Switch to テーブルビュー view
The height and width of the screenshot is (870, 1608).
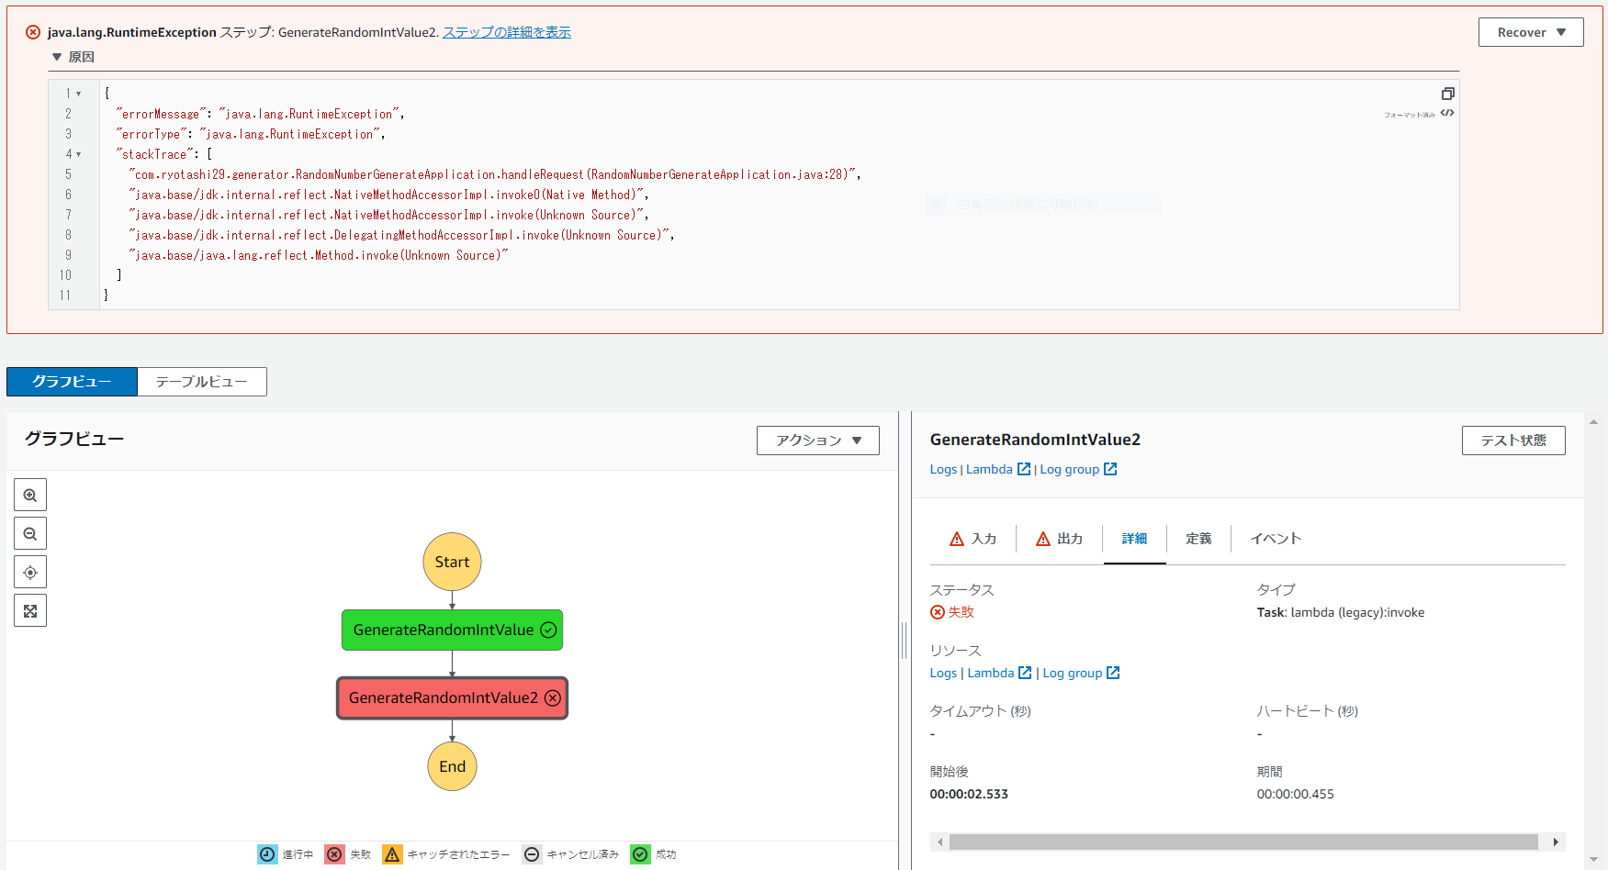[202, 382]
